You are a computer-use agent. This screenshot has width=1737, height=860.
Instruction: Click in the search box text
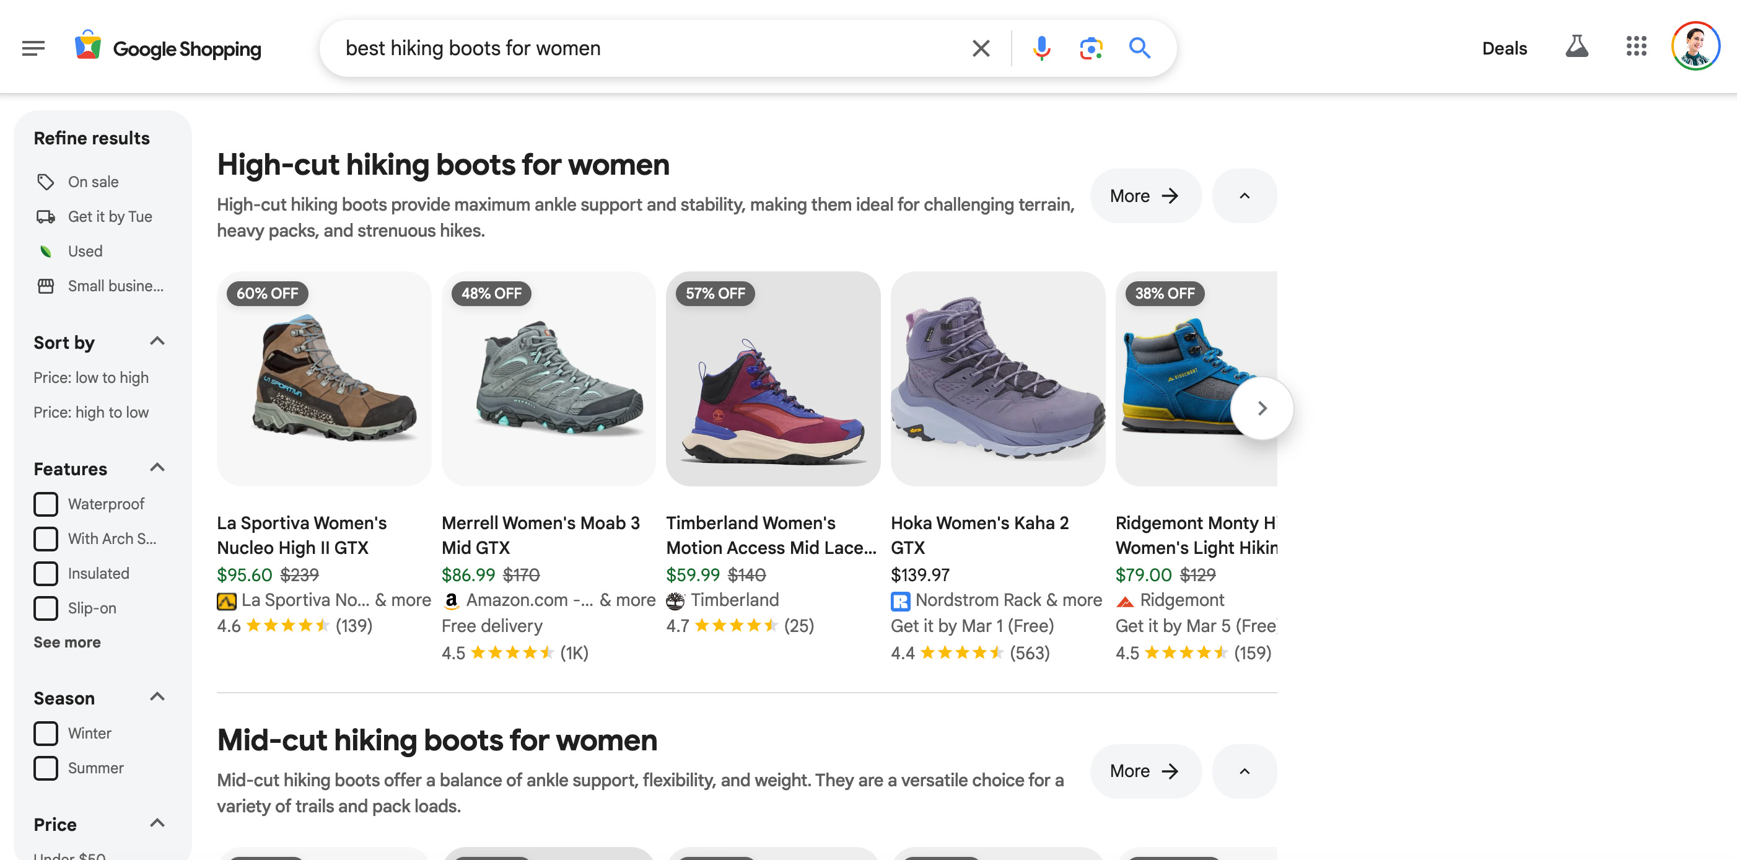473,48
